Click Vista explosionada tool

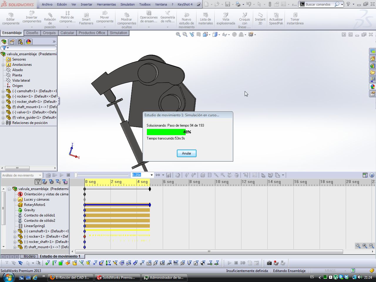tap(226, 19)
